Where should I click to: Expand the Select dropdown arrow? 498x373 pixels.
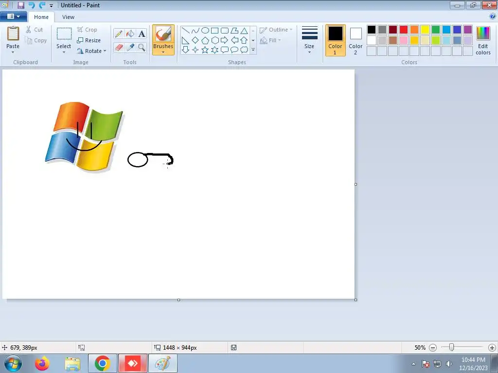click(x=64, y=52)
